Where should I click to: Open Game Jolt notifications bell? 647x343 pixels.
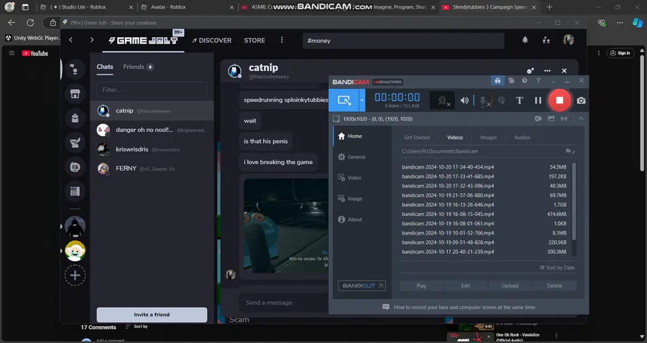[x=525, y=40]
